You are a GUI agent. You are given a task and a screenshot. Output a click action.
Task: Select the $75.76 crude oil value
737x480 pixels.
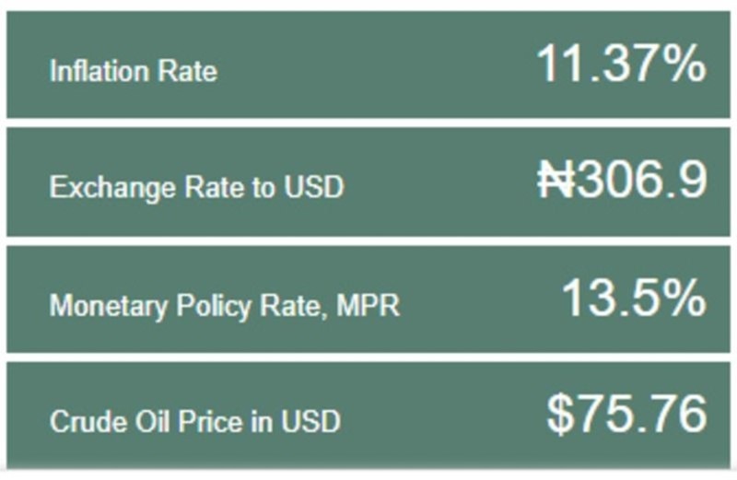(626, 416)
